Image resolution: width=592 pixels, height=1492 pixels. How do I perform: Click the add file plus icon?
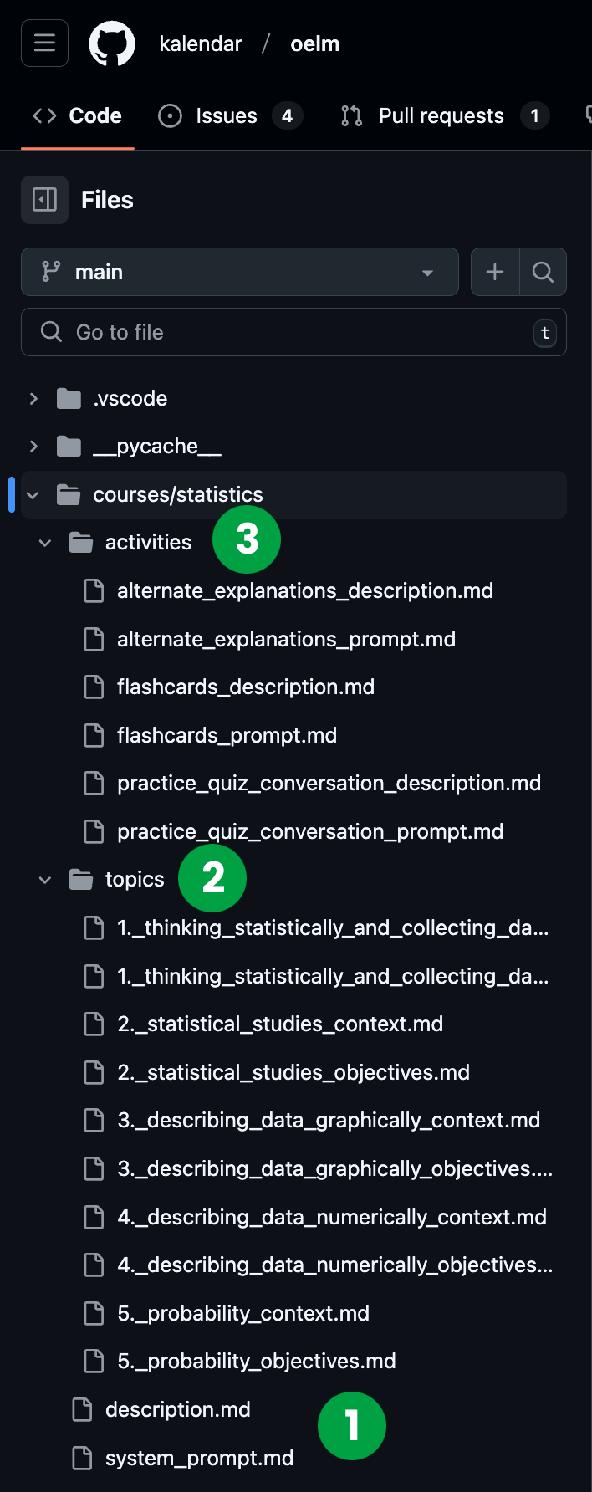pyautogui.click(x=495, y=272)
